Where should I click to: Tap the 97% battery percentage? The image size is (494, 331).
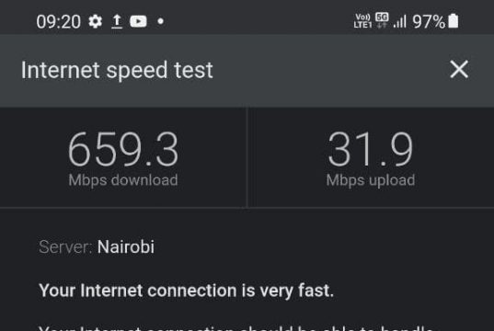point(429,21)
